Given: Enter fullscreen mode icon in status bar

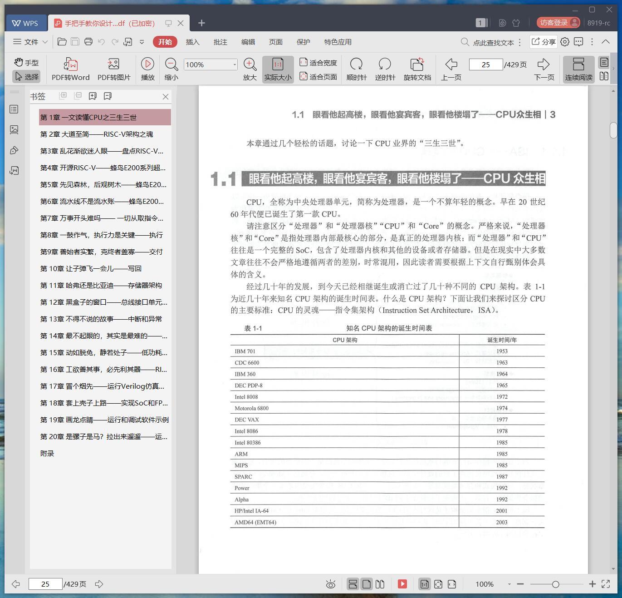Looking at the screenshot, I should 606,584.
